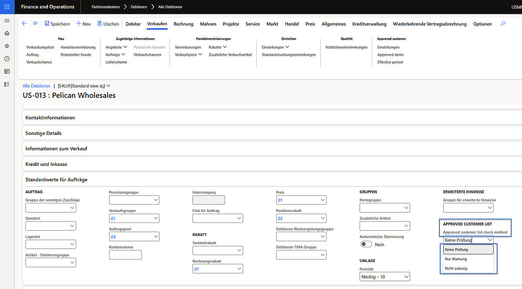Select 'Nur Warnung' in the dropdown list
The width and height of the screenshot is (522, 289).
click(456, 259)
